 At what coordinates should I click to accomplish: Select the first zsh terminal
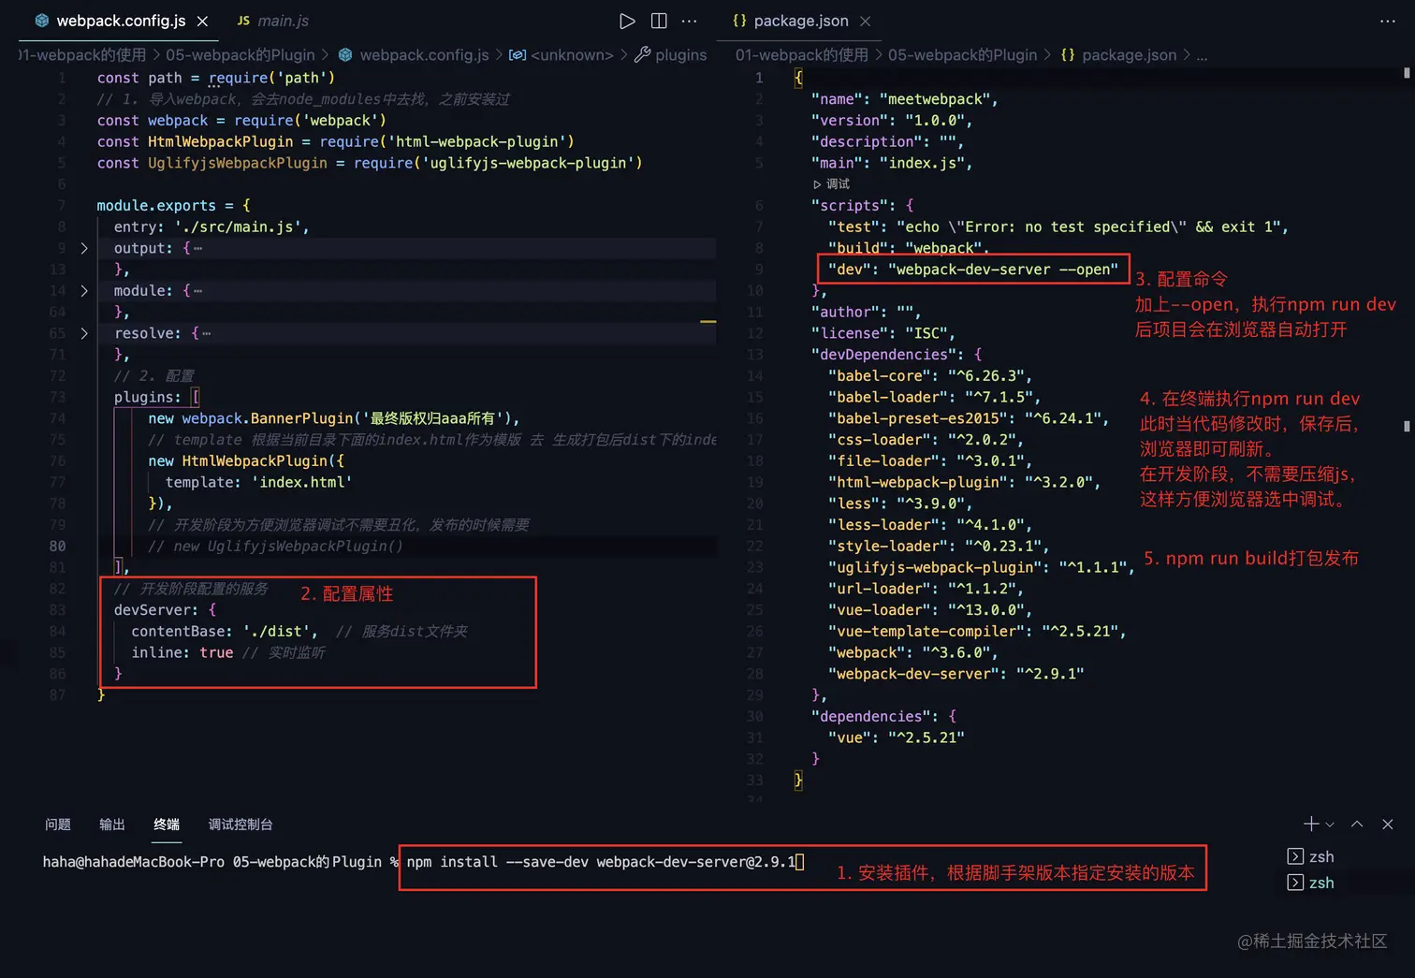point(1310,856)
